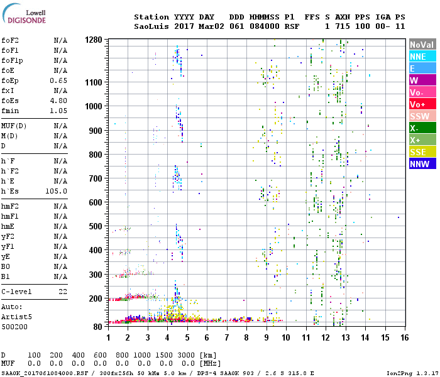Click the 084000 time value
440x377 pixels.
click(x=265, y=26)
